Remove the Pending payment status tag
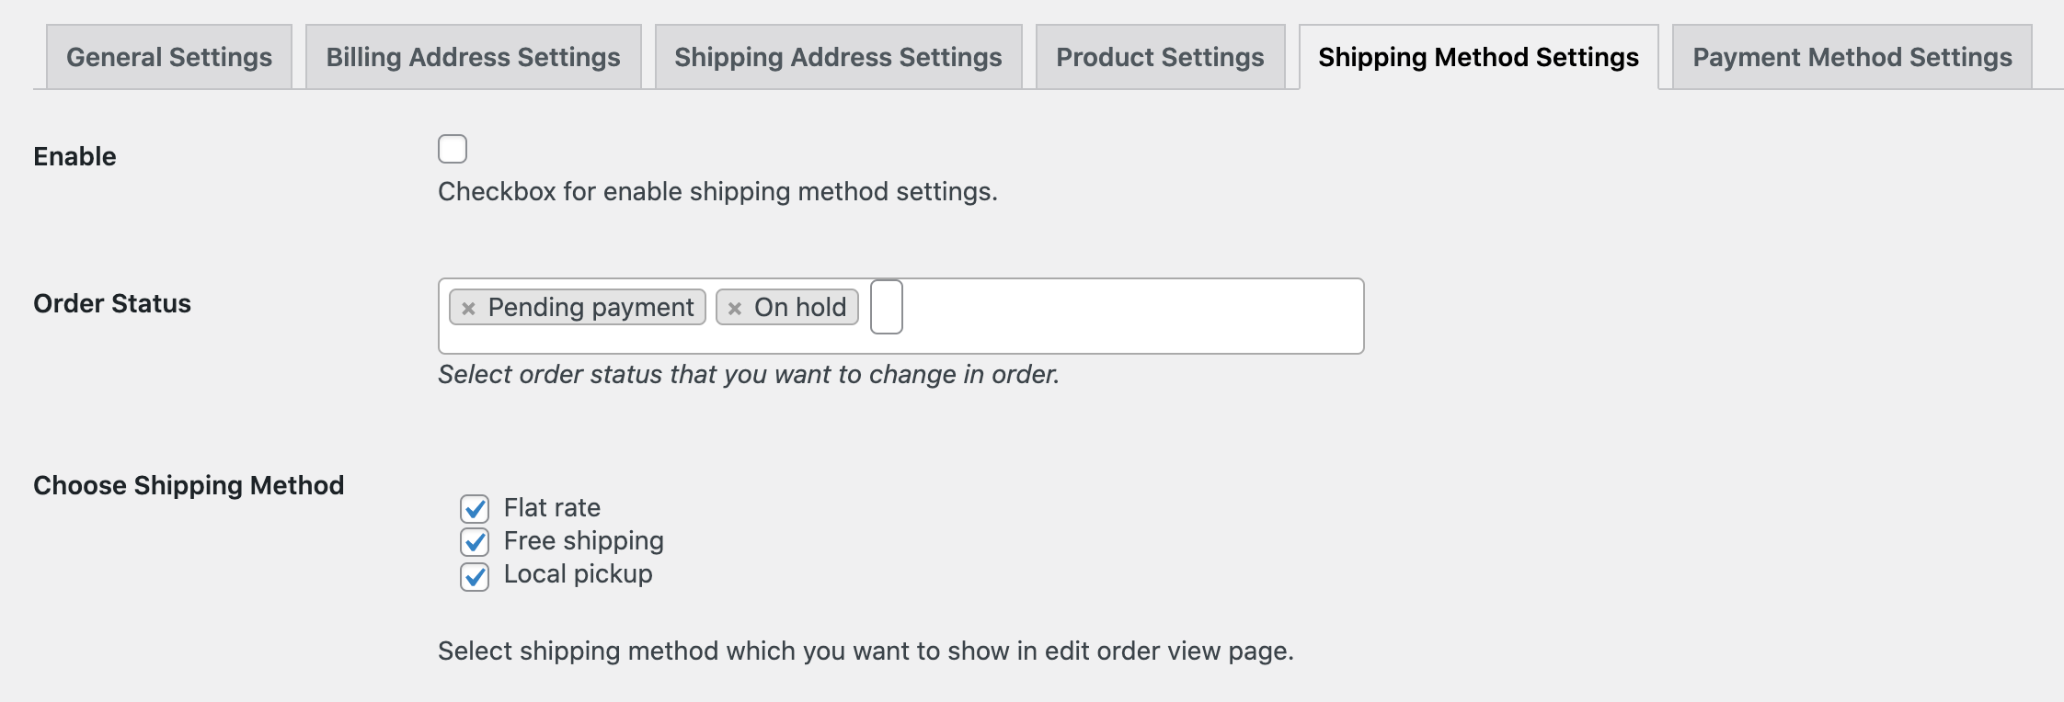Image resolution: width=2064 pixels, height=702 pixels. [x=468, y=308]
